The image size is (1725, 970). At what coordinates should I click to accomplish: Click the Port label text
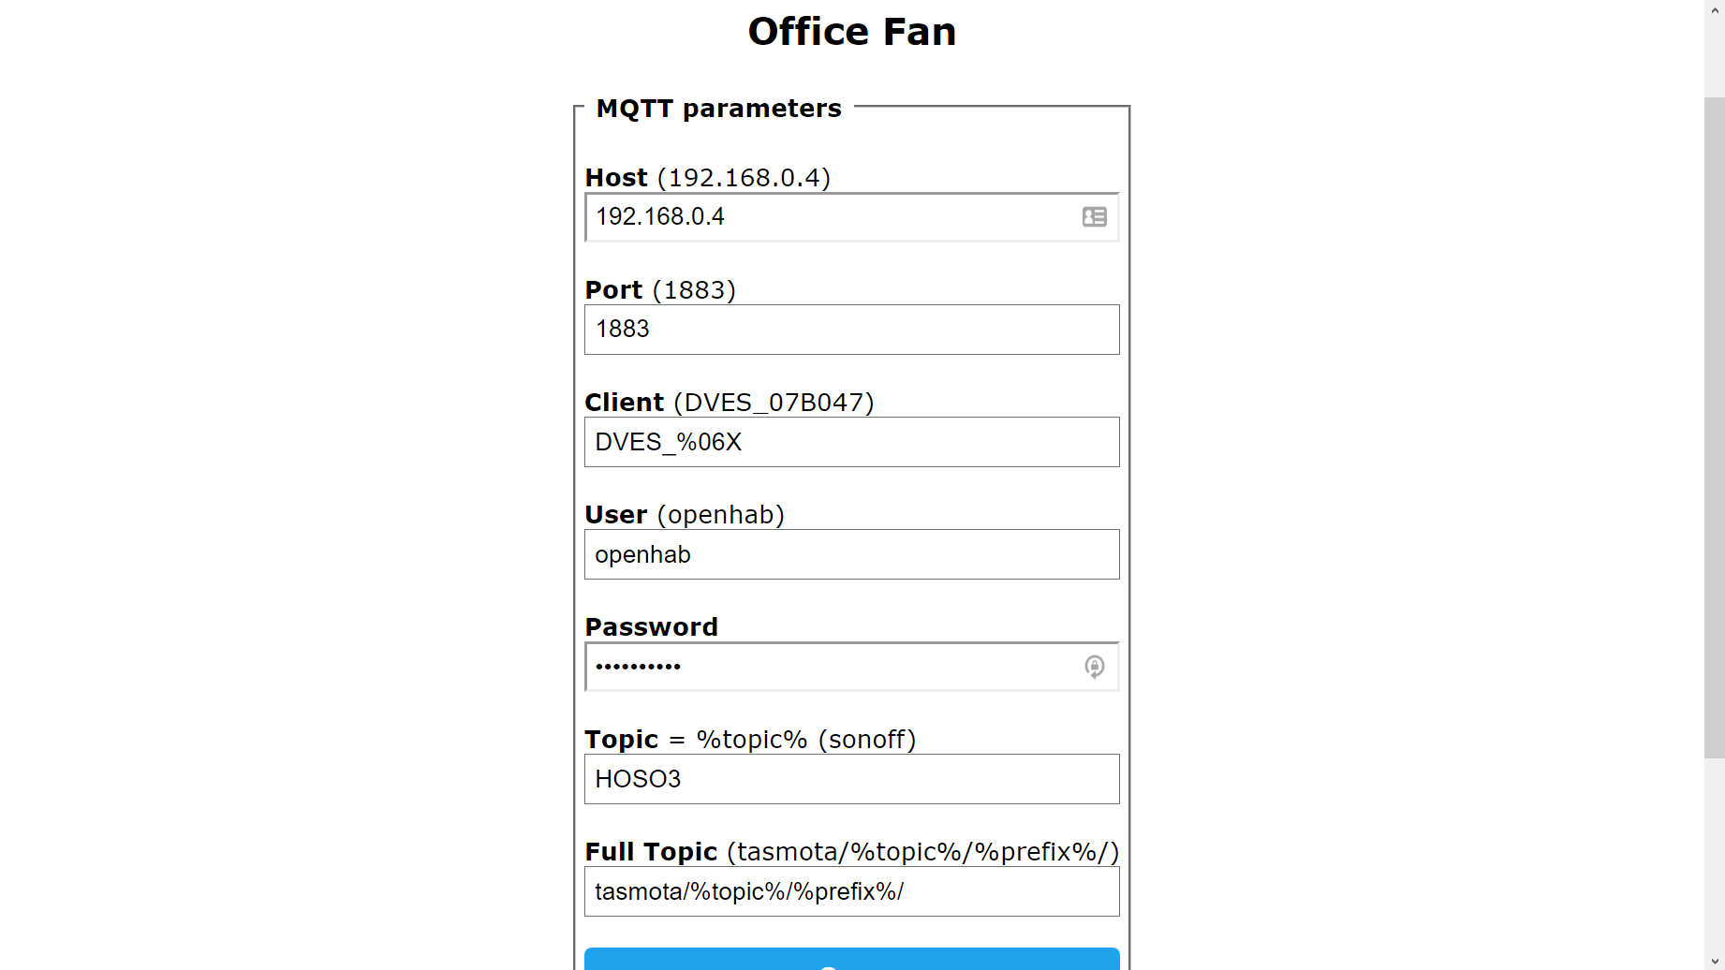point(613,290)
